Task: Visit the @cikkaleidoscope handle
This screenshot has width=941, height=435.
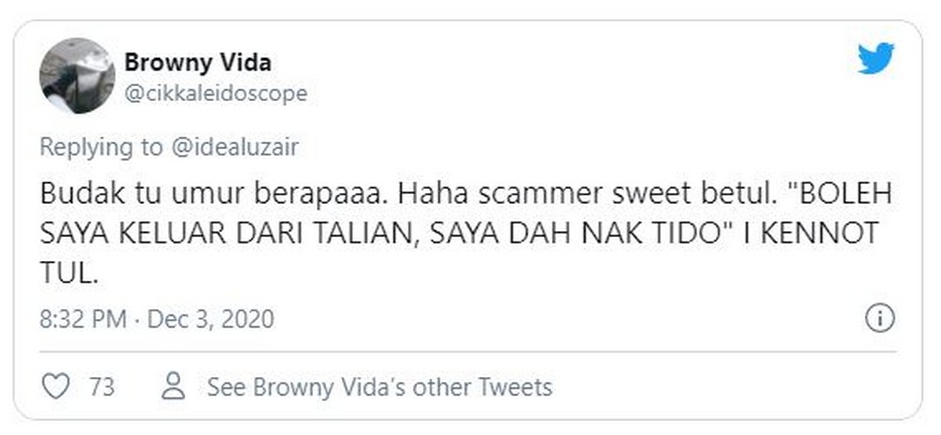Action: pos(216,94)
